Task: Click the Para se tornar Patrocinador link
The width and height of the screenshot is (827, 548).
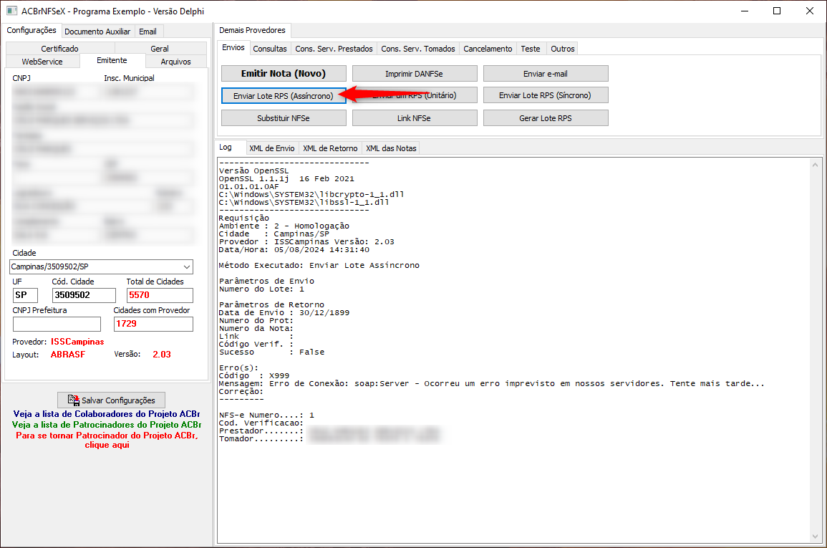Action: [x=107, y=440]
